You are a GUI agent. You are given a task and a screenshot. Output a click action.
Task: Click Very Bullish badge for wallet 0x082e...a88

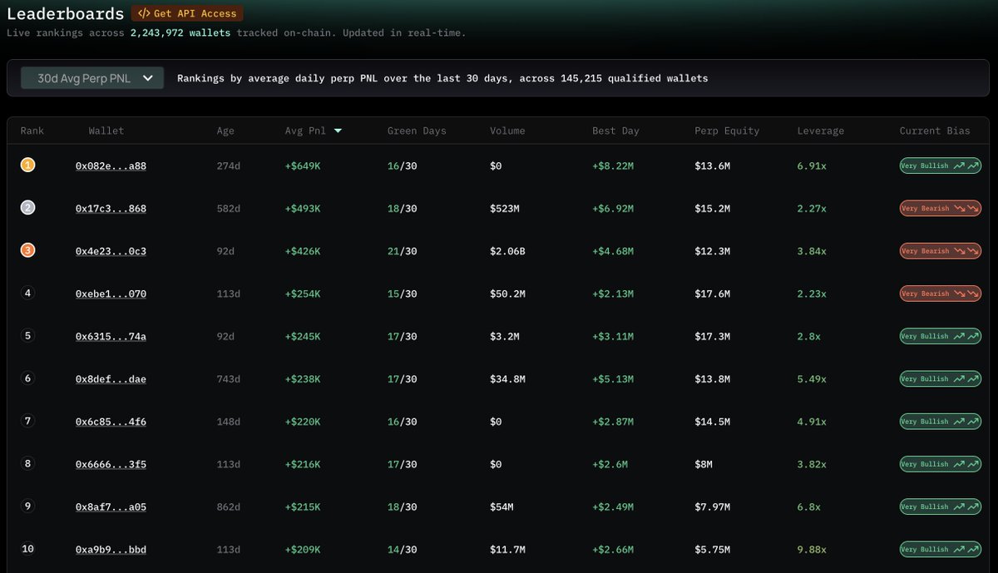coord(941,165)
